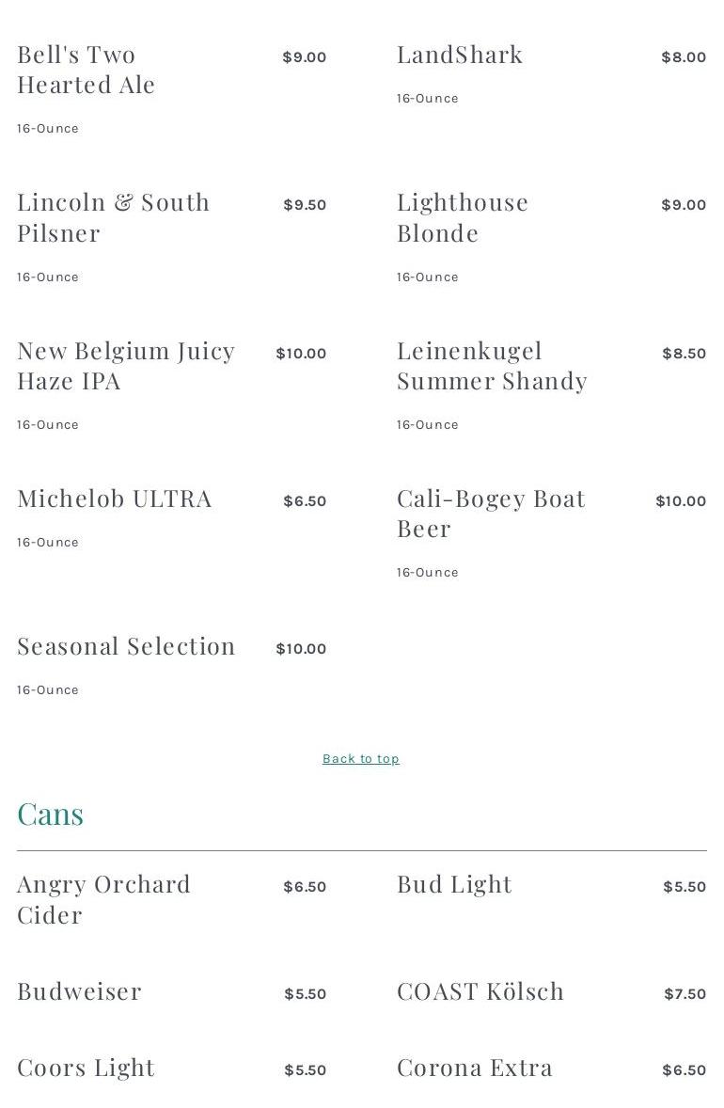Select the Budweiser can item
Screen dimensions: 724x1108
(x=79, y=991)
